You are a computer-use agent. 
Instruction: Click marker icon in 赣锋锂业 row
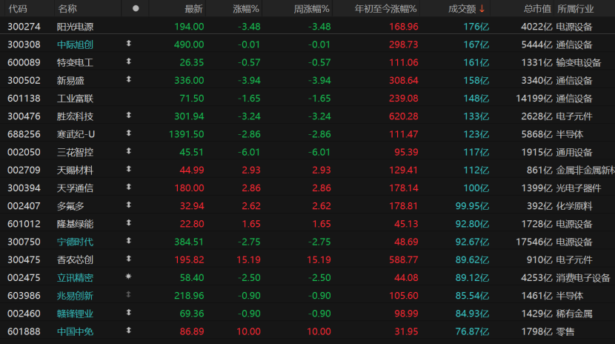point(129,313)
